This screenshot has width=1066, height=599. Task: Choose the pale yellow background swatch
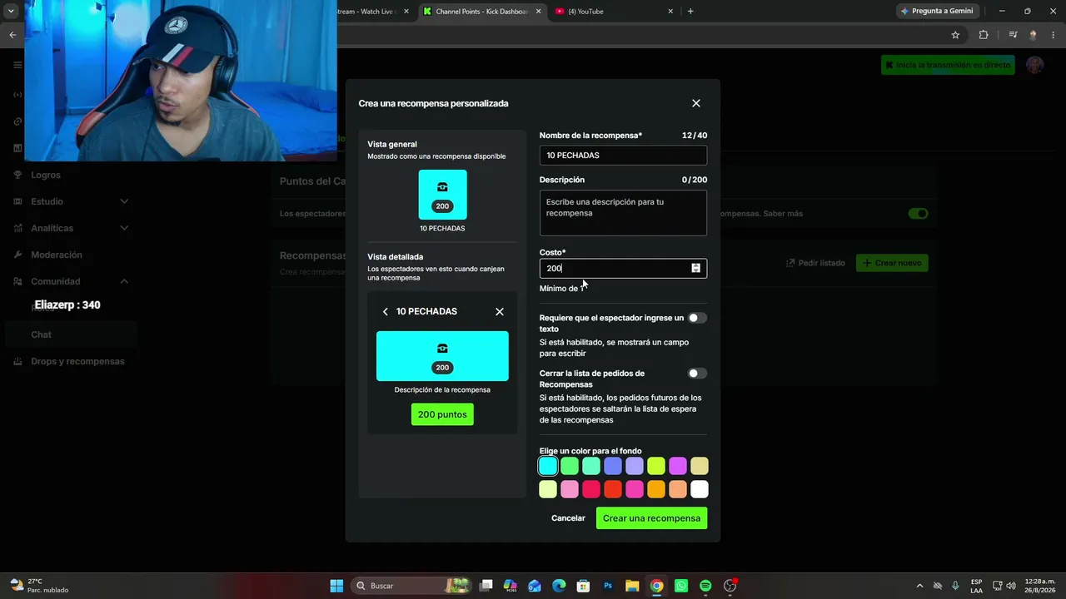click(548, 489)
